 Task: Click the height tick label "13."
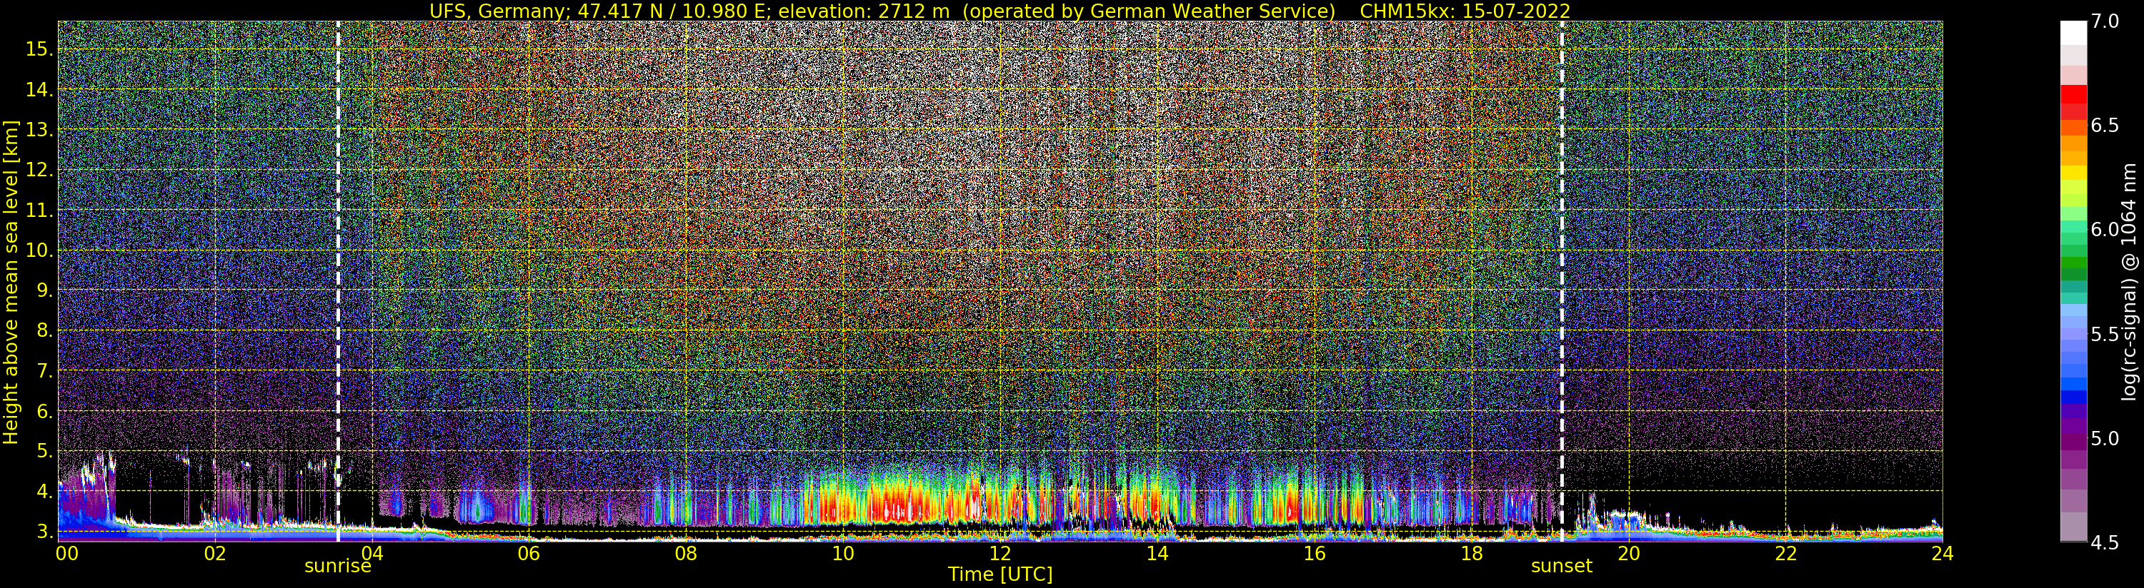point(39,130)
